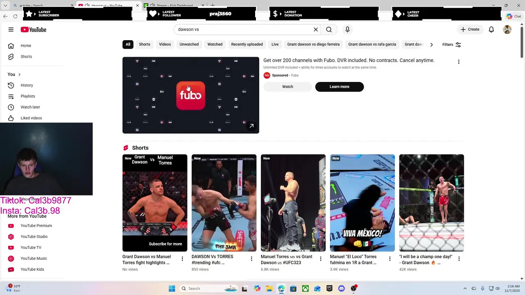Reload the page with refresh icon
The height and width of the screenshot is (295, 525).
click(x=15, y=16)
